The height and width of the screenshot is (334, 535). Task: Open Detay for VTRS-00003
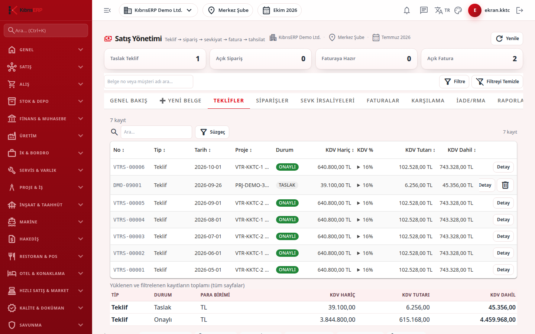tap(503, 236)
